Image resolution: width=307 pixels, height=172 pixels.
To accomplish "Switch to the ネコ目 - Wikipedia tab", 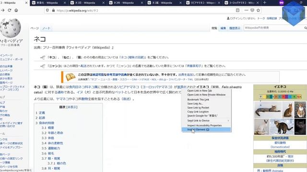I will tap(85, 3).
